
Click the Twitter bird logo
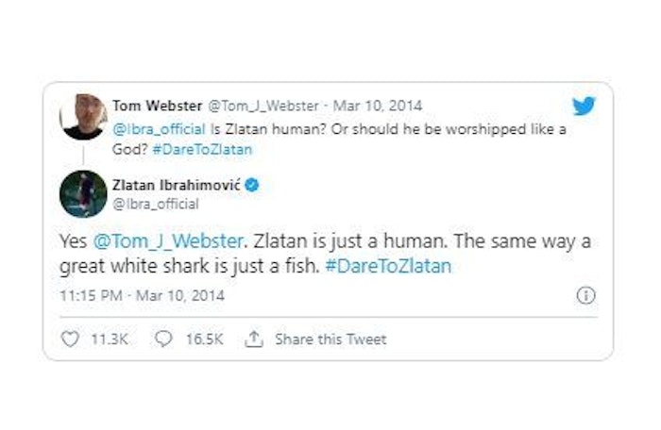[x=584, y=107]
